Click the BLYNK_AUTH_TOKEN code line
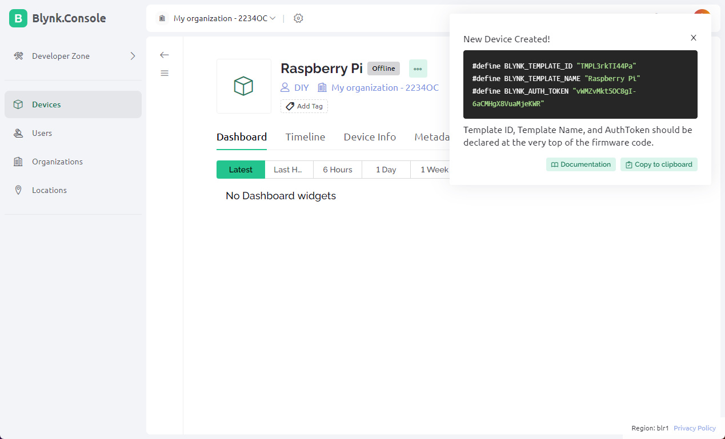This screenshot has width=725, height=439. 554,98
